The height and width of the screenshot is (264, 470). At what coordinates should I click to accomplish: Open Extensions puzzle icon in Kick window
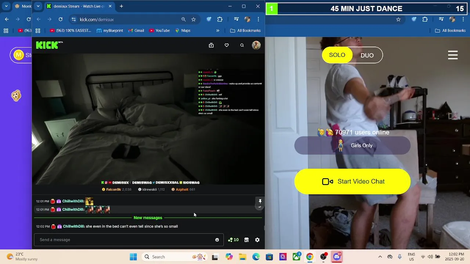220,19
